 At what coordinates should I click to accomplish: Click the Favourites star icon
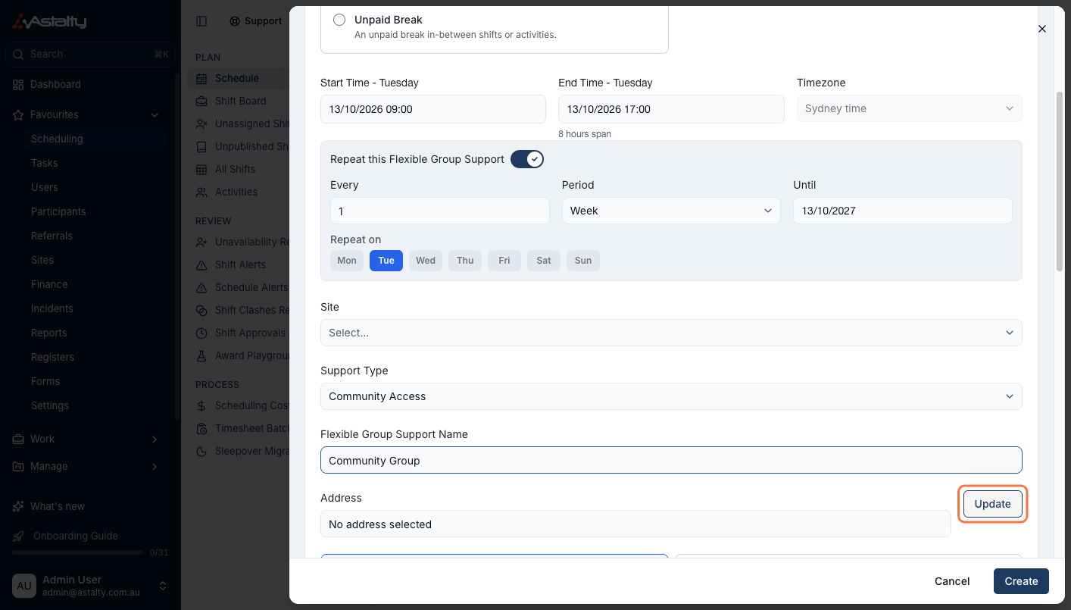pos(18,115)
